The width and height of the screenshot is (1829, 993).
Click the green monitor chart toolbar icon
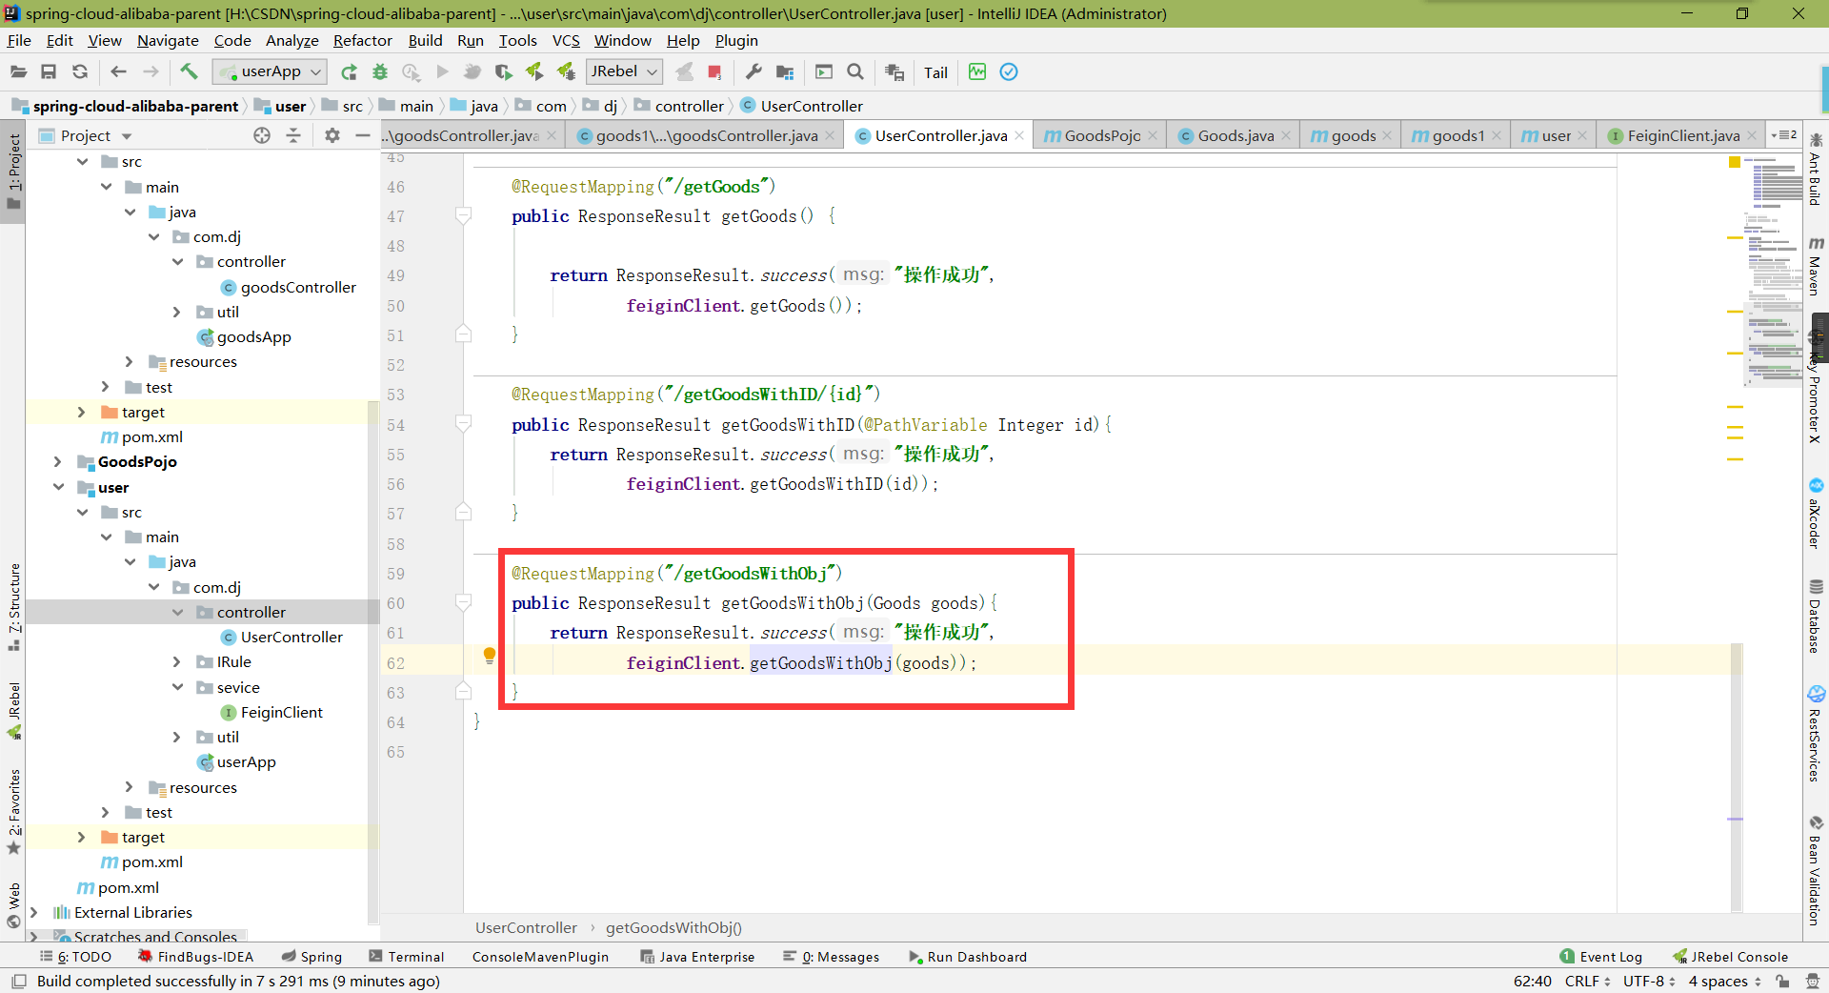(977, 71)
